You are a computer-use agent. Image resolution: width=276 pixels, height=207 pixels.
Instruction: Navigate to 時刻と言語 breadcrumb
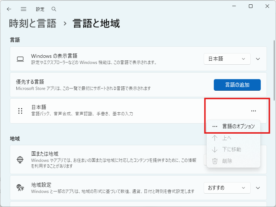[33, 23]
